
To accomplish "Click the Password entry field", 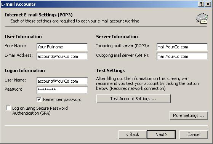I will 62,90.
